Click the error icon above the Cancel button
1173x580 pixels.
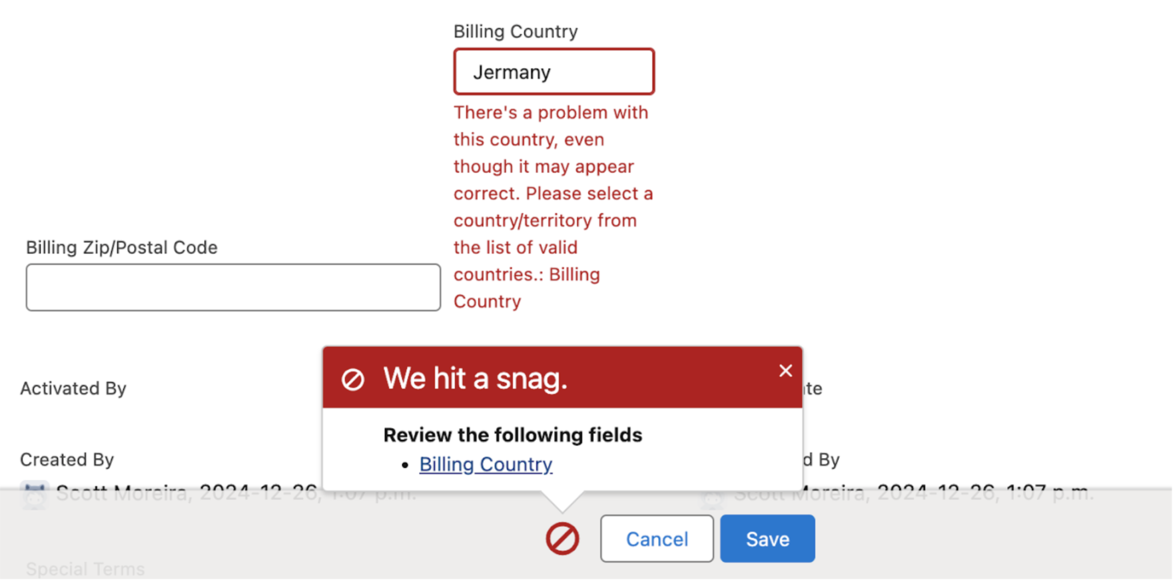[562, 538]
